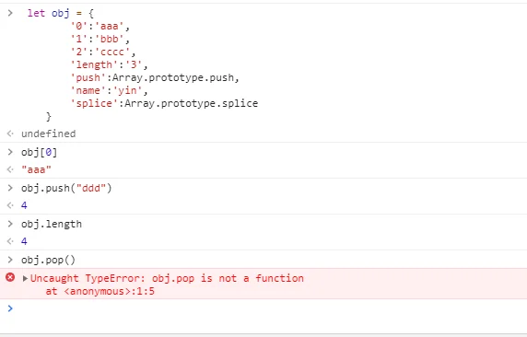Screen dimensions: 527x337
Task: Click the result 4 below obj.push
Action: 24,205
